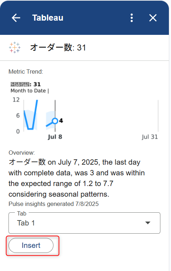Click the Jul 8 date marker label

pos(55,137)
